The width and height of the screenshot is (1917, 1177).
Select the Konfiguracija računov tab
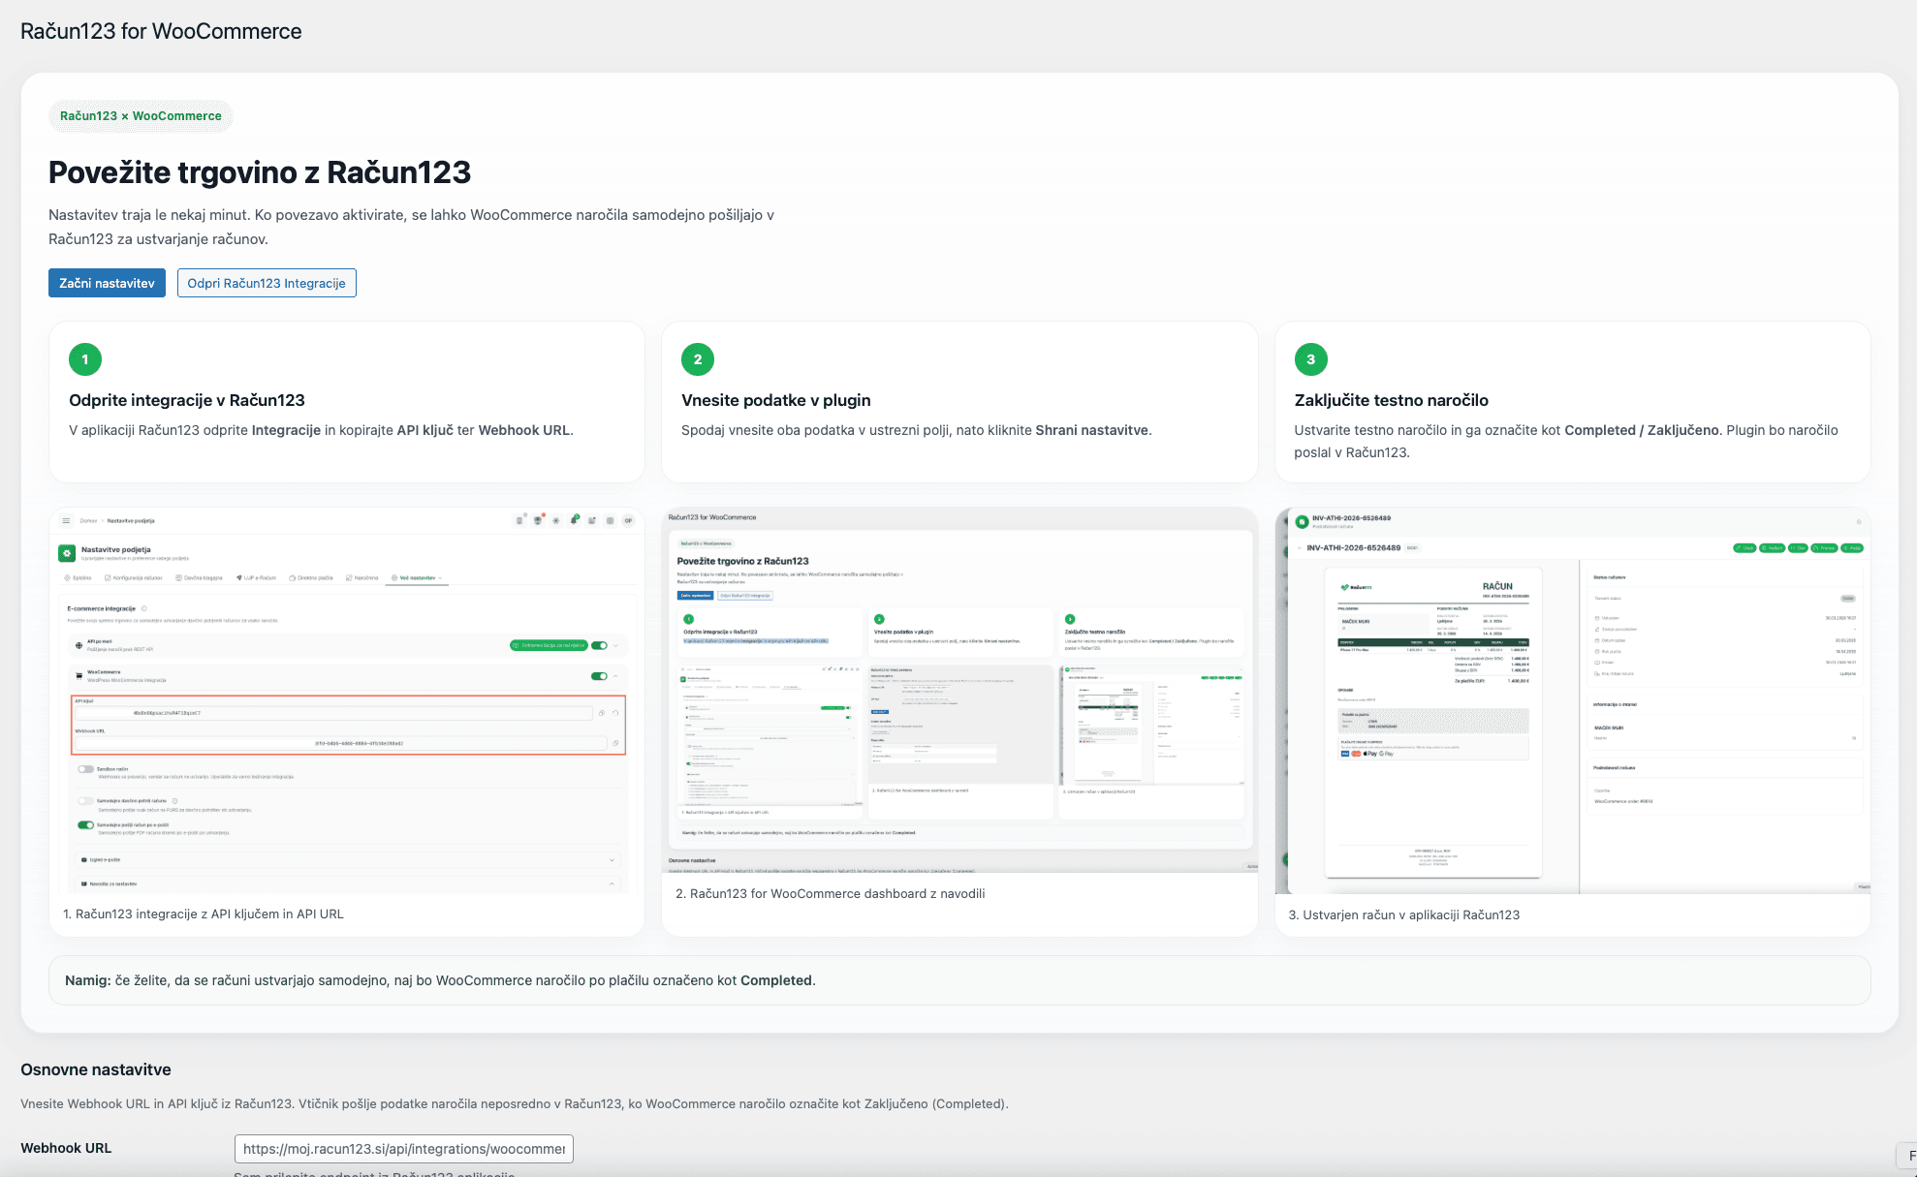[134, 578]
